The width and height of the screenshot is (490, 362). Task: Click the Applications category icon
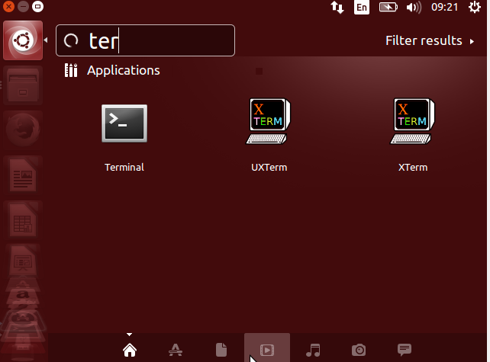71,70
